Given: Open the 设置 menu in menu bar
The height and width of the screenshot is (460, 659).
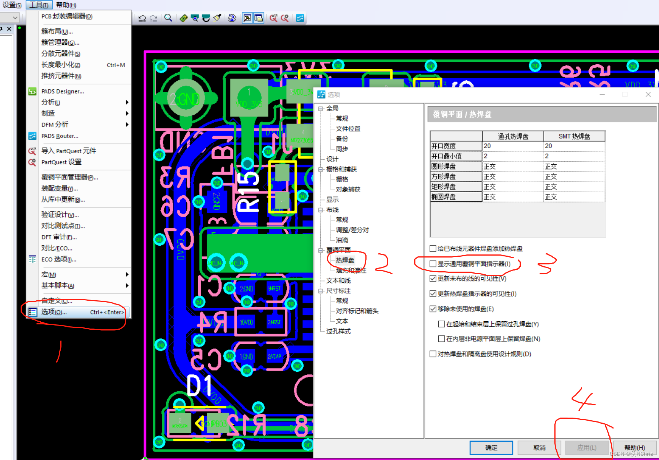Looking at the screenshot, I should tap(12, 5).
